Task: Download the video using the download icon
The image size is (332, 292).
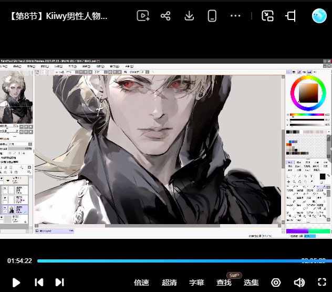Action: pyautogui.click(x=189, y=16)
